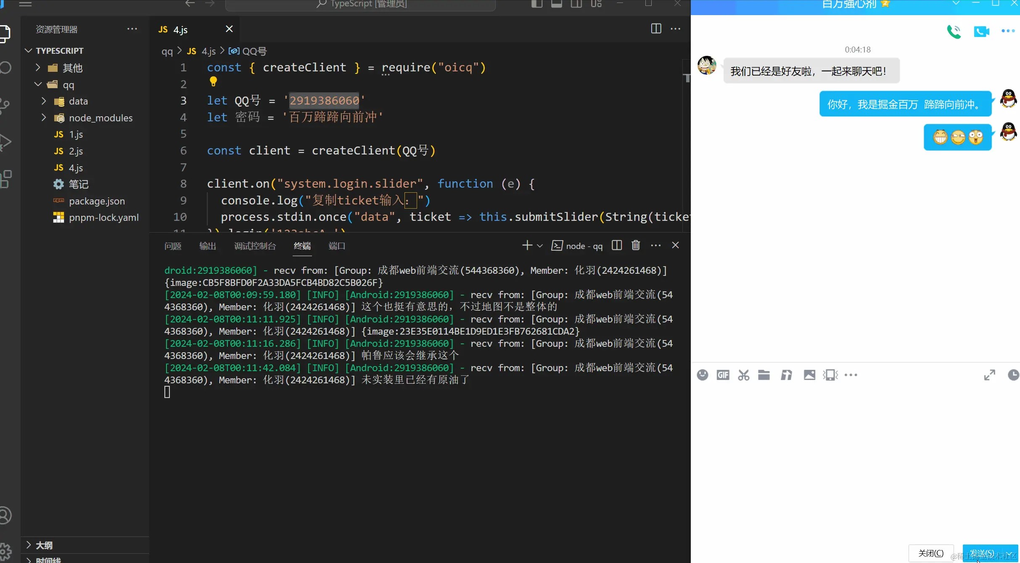Open the emoji picker in chat toolbar
Screen dimensions: 1020x563
click(702, 375)
